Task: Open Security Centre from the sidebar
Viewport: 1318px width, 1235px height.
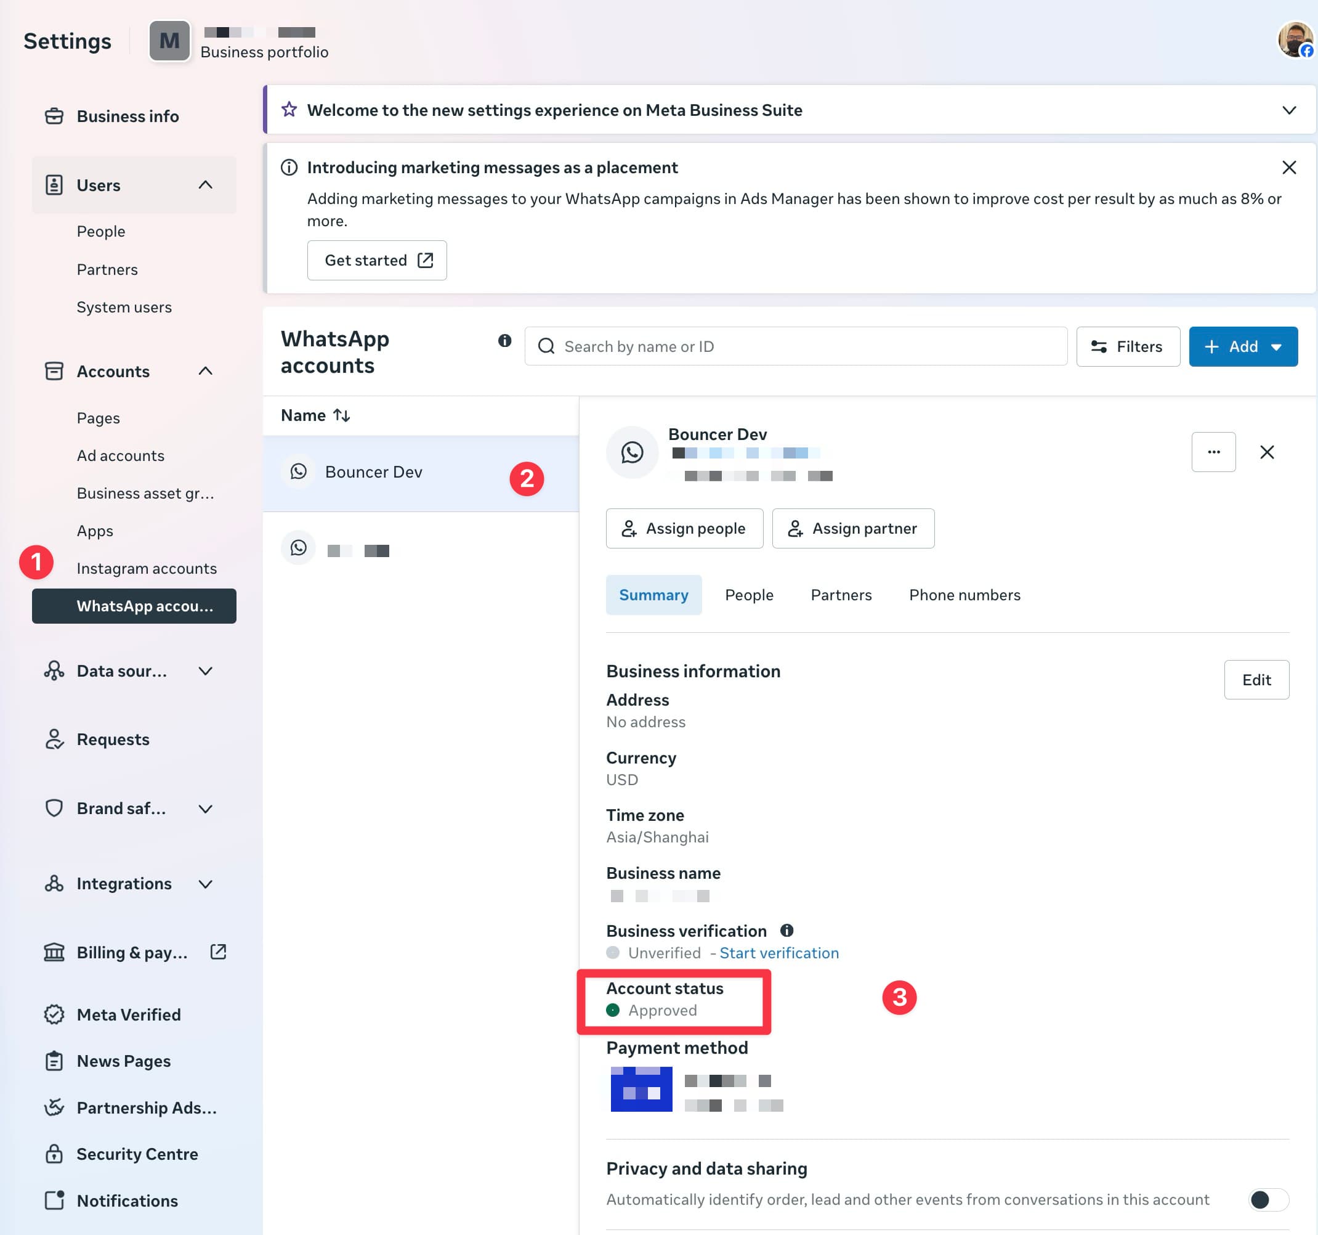Action: point(137,1154)
